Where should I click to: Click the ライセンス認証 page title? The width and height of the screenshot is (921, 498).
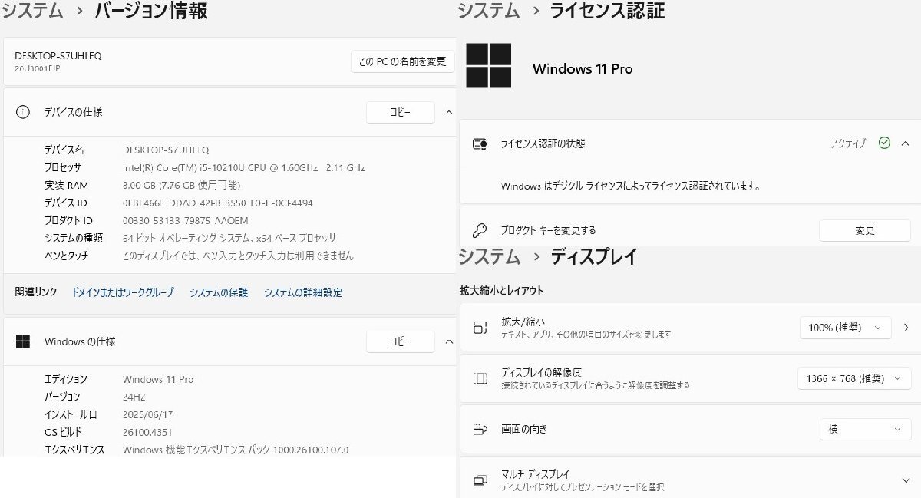pos(607,11)
